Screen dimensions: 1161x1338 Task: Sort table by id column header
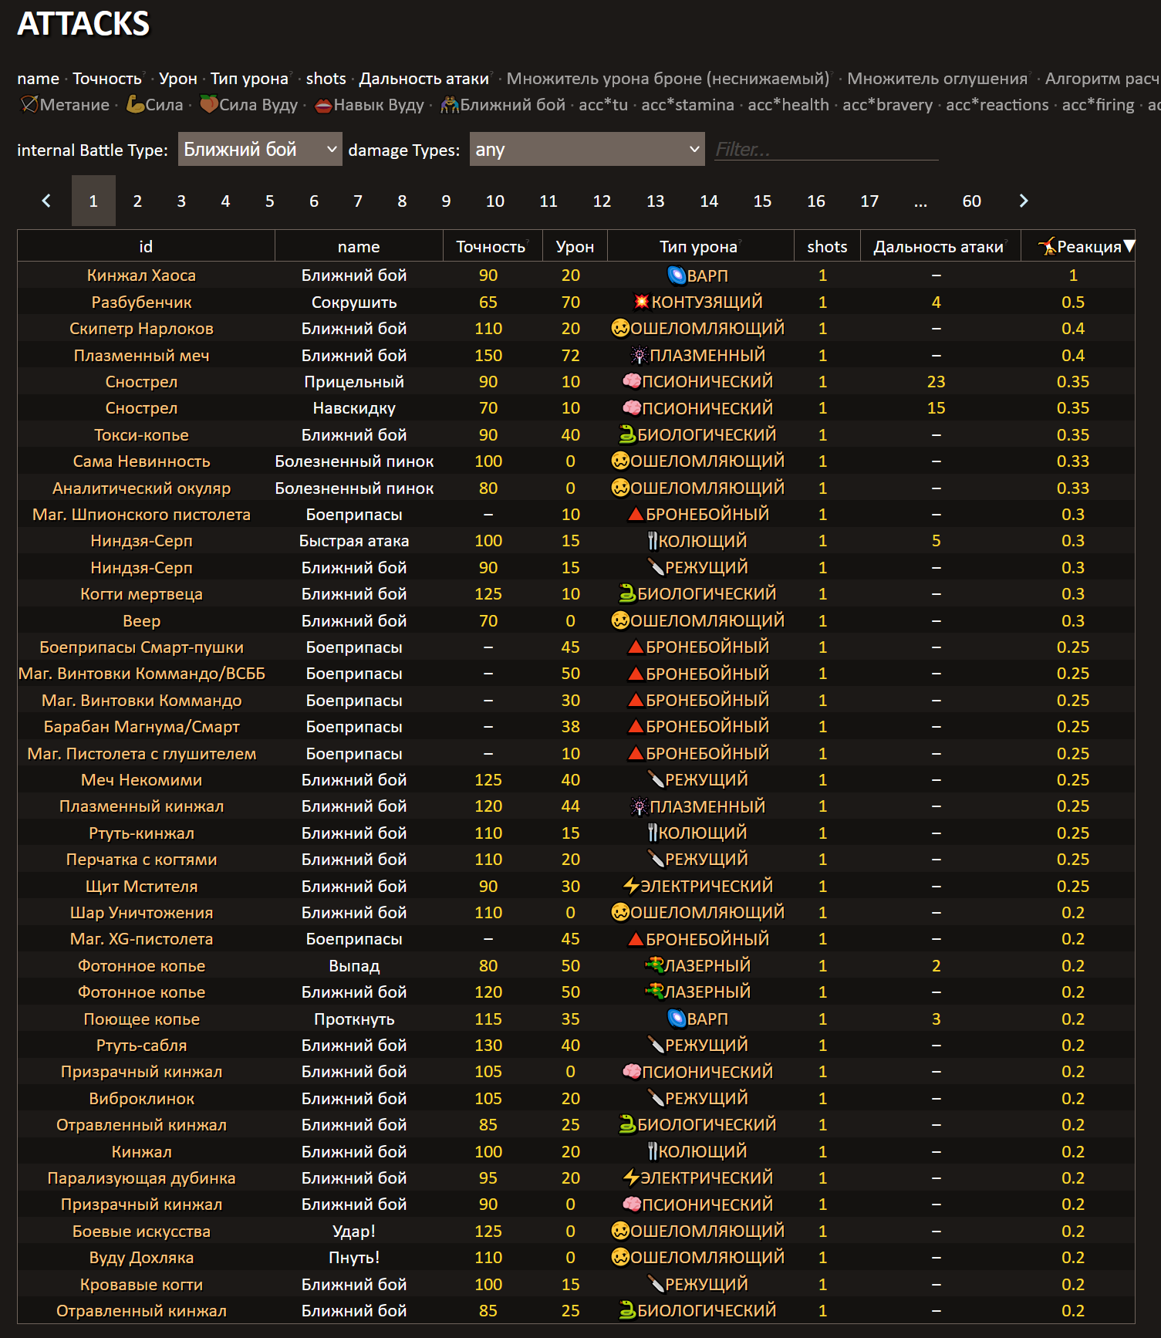click(x=146, y=246)
